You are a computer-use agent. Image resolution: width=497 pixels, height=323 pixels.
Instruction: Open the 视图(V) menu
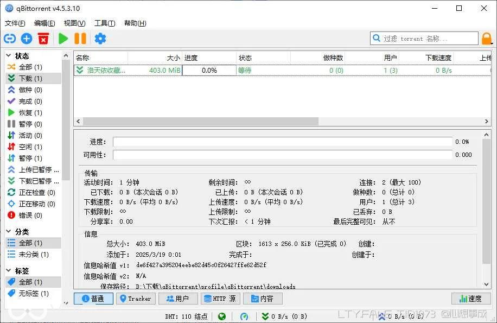point(74,23)
